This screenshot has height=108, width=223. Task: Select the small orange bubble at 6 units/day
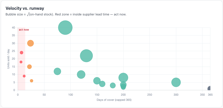coord(32,81)
